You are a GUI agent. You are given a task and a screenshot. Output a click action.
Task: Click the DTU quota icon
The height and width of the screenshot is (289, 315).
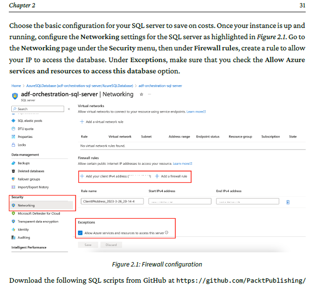[x=13, y=129]
